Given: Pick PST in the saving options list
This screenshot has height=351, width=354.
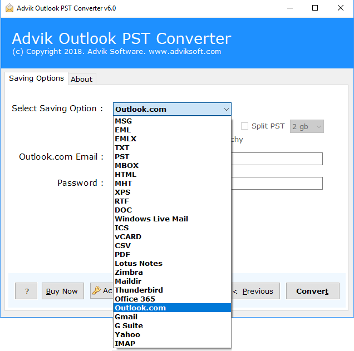Looking at the screenshot, I should click(x=172, y=156).
